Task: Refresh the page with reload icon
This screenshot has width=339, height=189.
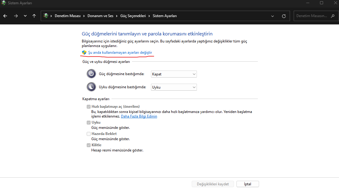Action: click(x=284, y=16)
